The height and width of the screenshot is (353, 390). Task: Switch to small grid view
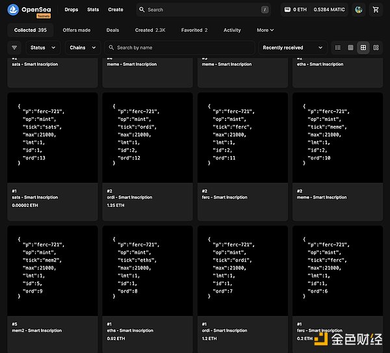click(350, 47)
